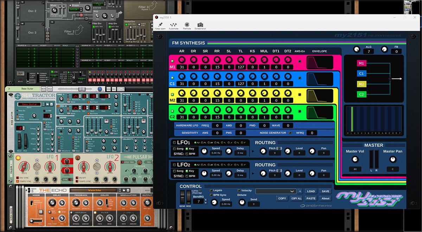Toggle LFO1 Song sync checkbox
Screen dimensions: 422x232
(174, 149)
